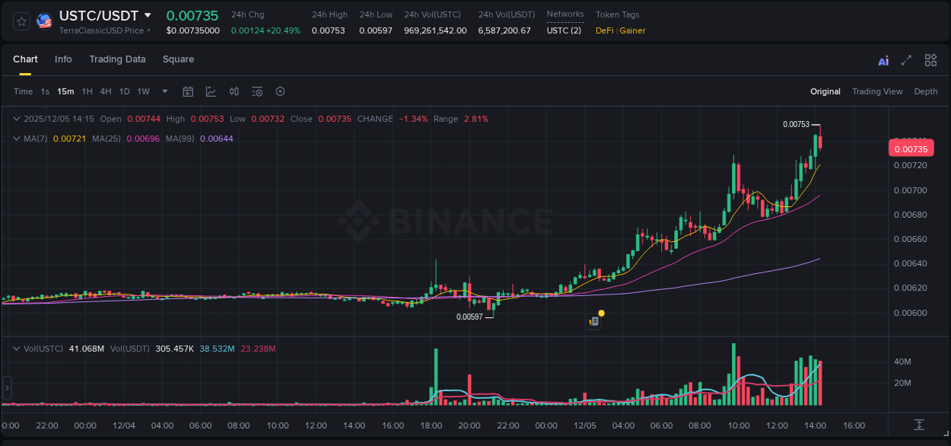
Task: Click the star to favorite USTC/USDT
Action: click(21, 21)
